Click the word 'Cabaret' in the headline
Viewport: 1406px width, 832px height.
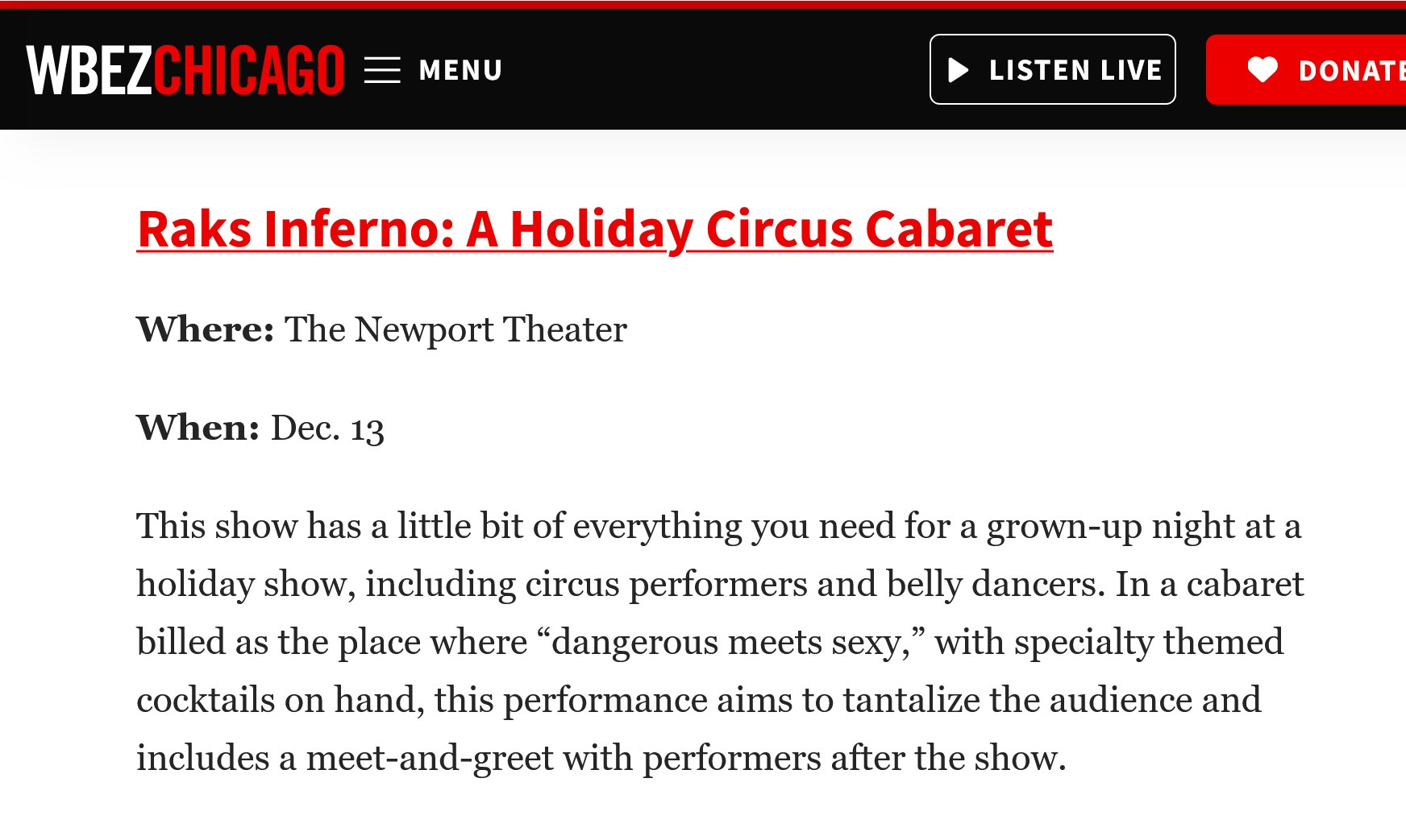[959, 229]
